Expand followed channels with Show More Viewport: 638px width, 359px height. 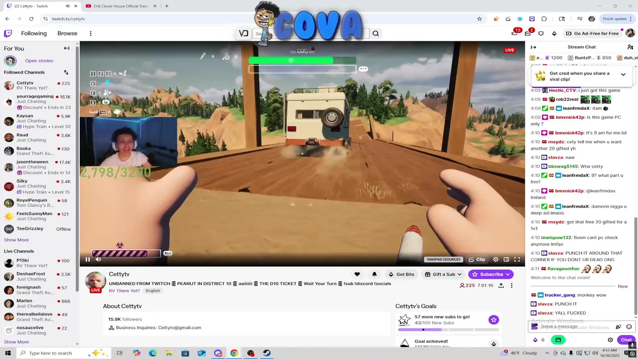tap(16, 240)
